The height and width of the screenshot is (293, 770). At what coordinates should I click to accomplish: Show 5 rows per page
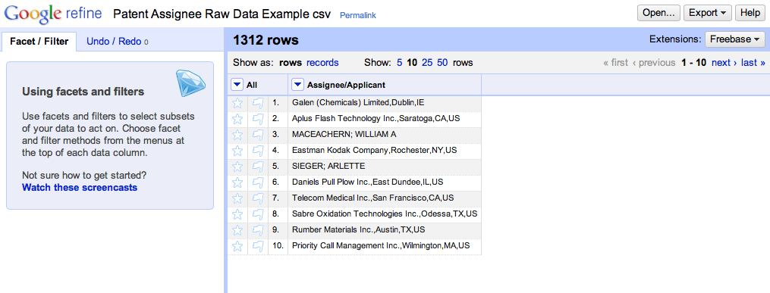pos(400,63)
